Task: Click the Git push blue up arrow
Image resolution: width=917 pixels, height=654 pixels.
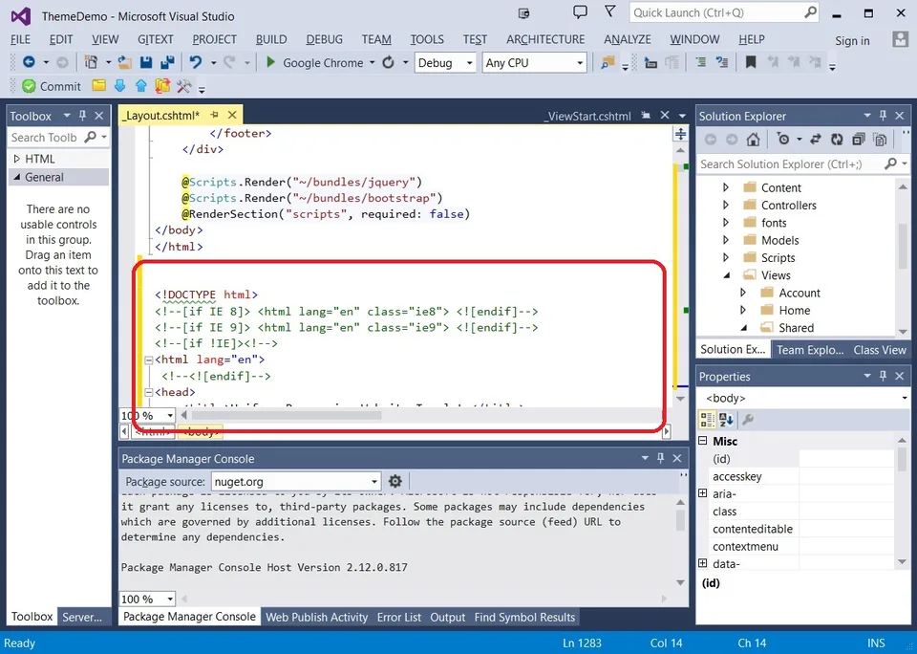Action: click(x=141, y=86)
